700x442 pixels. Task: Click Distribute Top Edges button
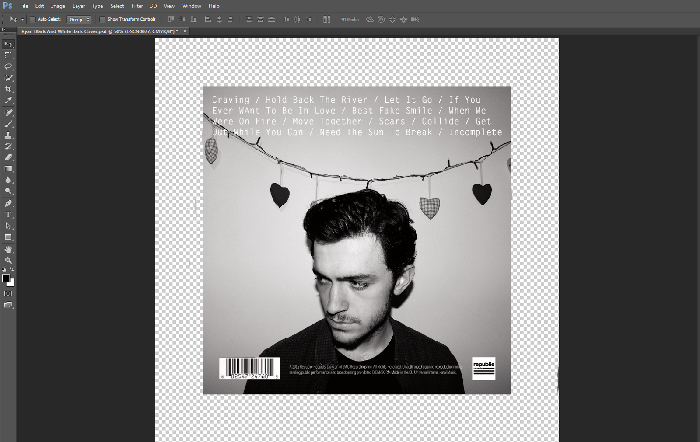[x=249, y=19]
